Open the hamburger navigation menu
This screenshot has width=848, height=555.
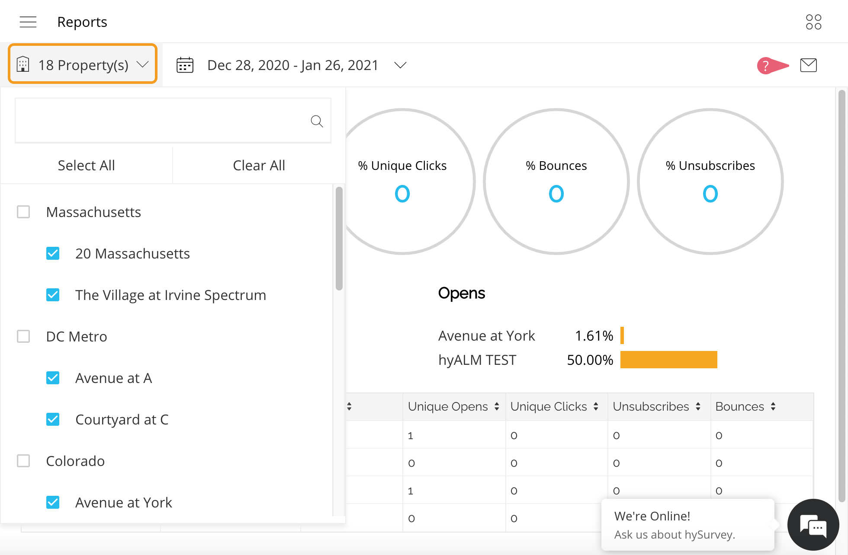click(x=28, y=22)
